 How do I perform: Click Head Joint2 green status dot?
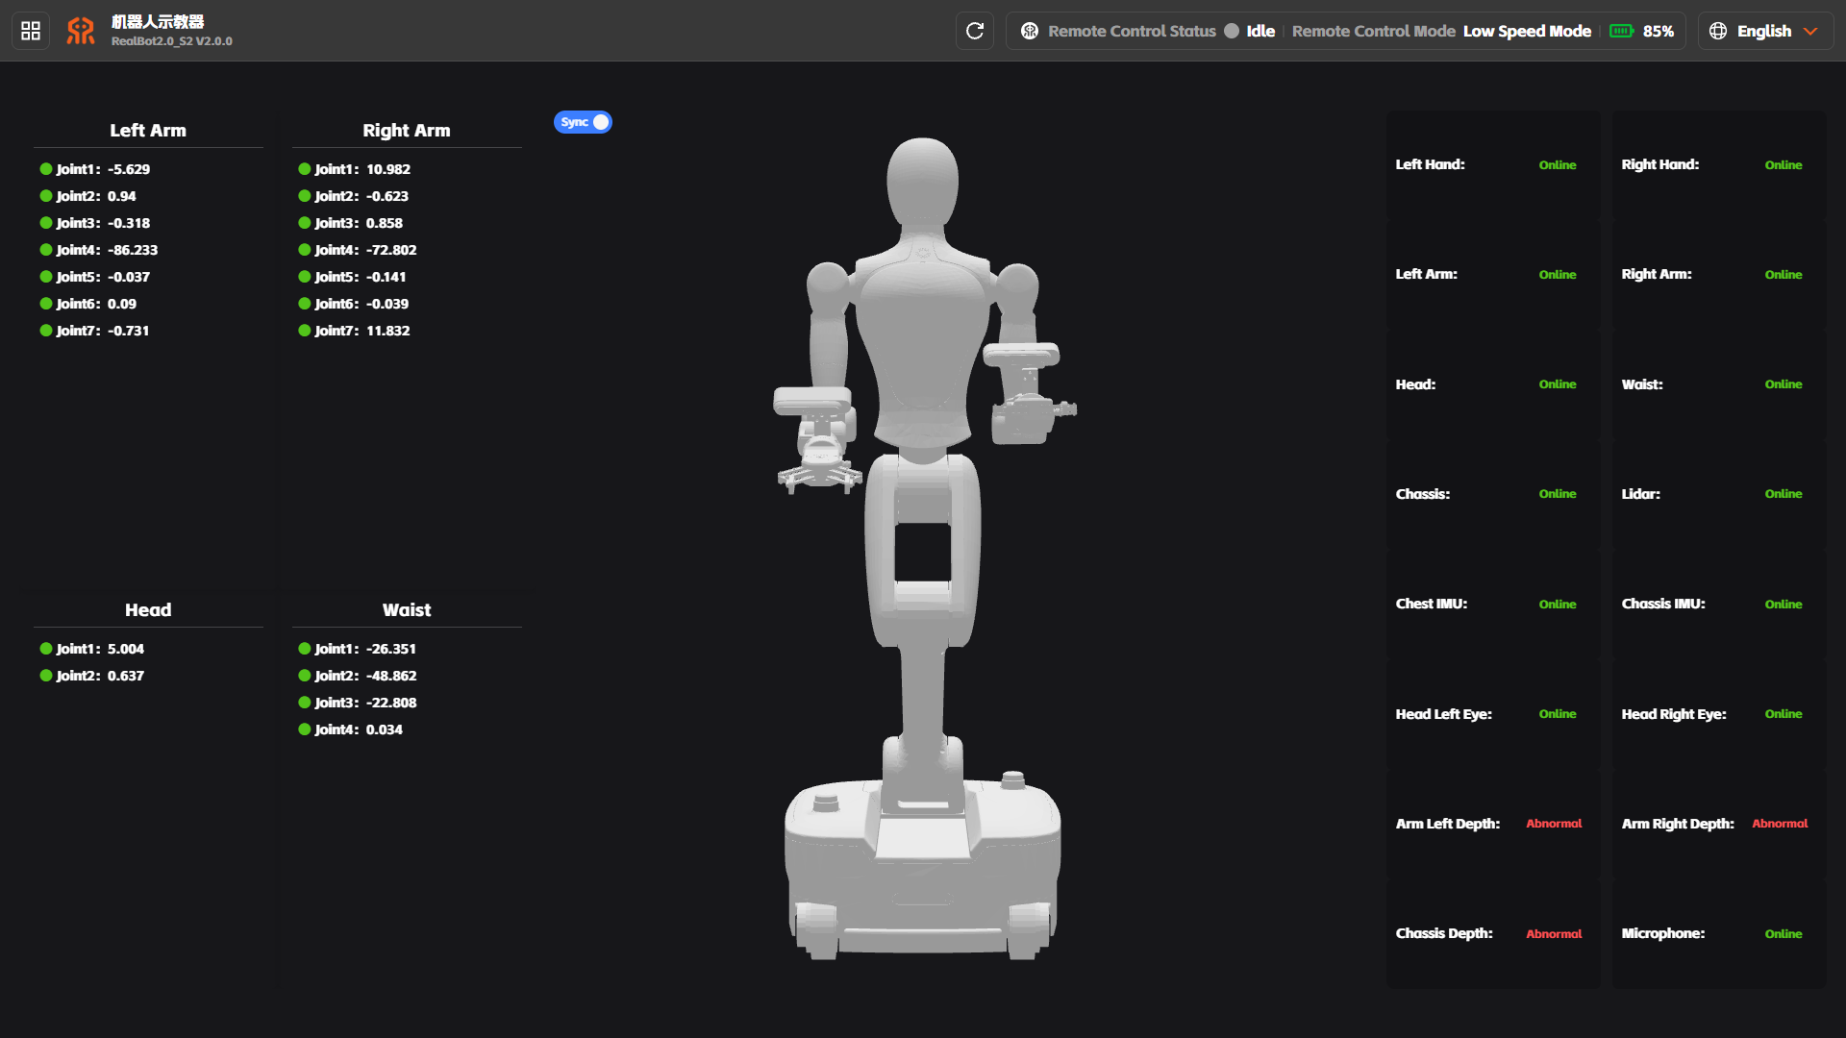pyautogui.click(x=46, y=676)
